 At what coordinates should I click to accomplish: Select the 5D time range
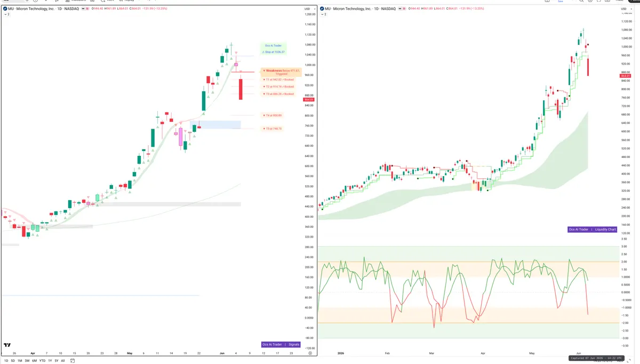pyautogui.click(x=13, y=361)
